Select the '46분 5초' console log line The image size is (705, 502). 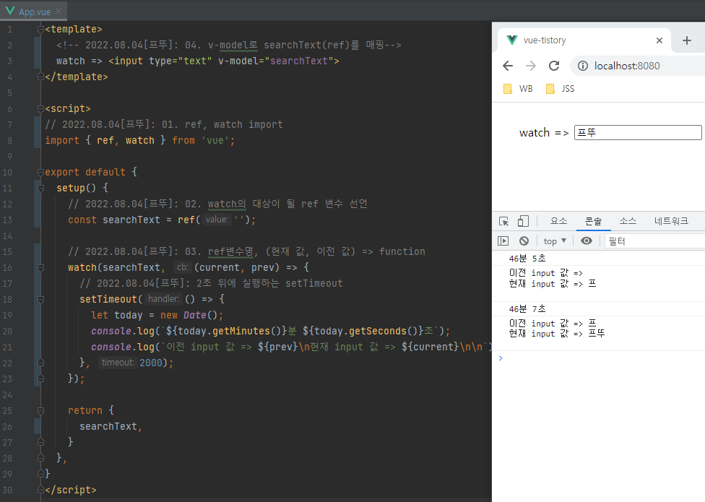tap(527, 259)
